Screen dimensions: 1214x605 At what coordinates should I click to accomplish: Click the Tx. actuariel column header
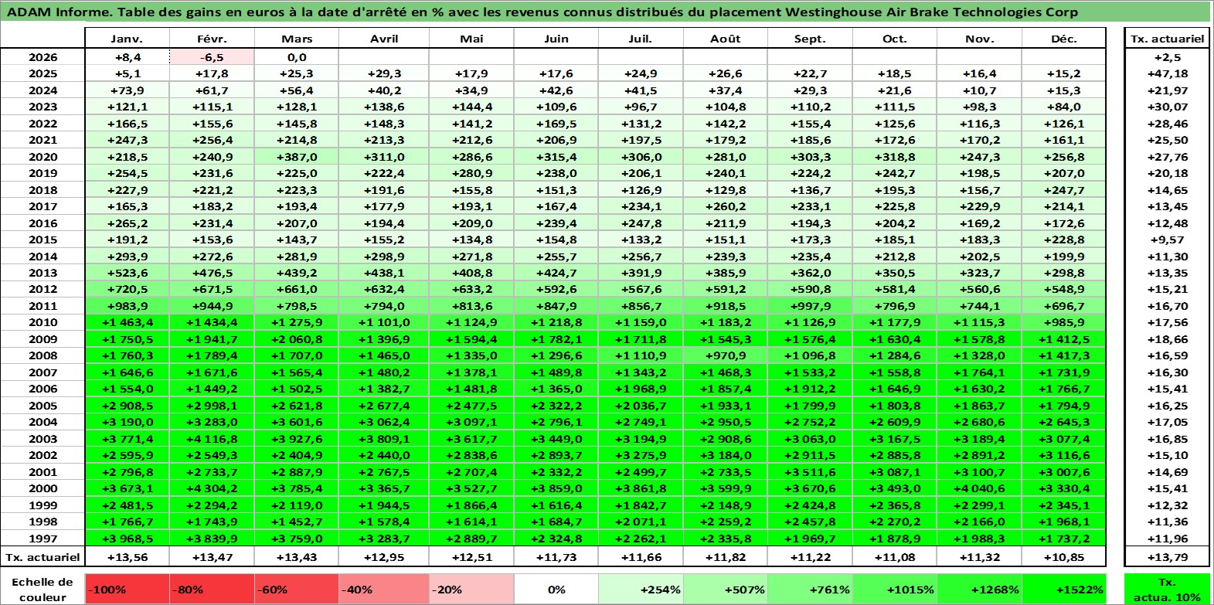(1167, 39)
